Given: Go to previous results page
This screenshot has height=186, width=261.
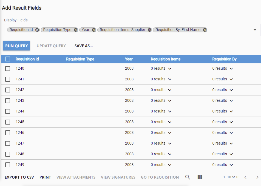Looking at the screenshot, I should pyautogui.click(x=245, y=177).
